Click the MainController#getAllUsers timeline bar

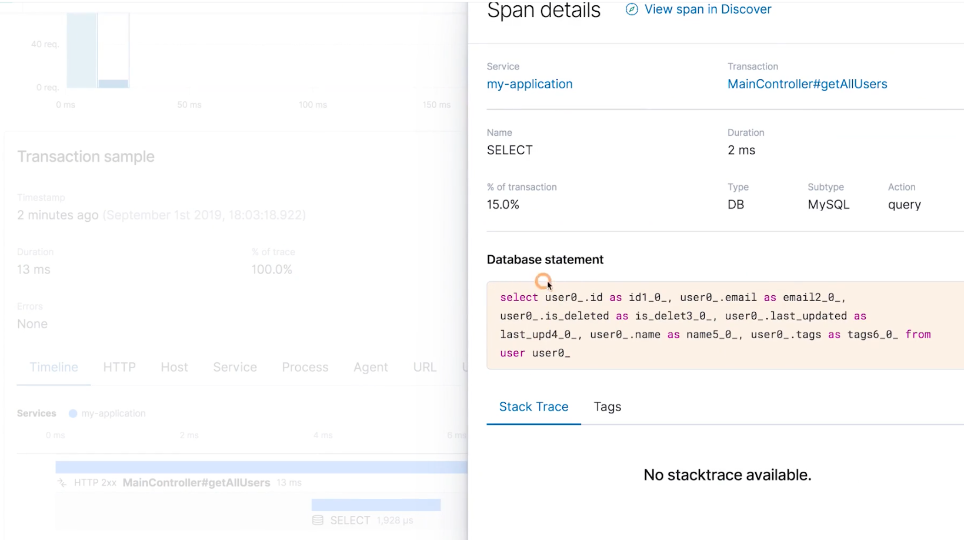[261, 467]
